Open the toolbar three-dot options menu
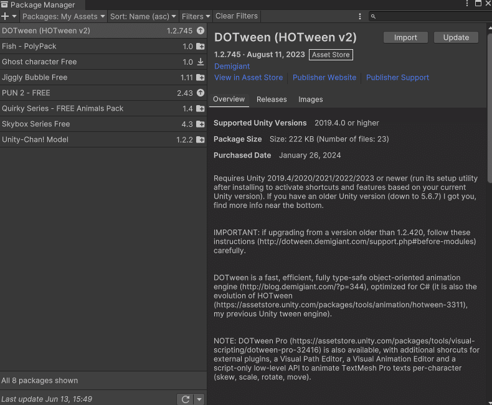This screenshot has width=492, height=405. click(359, 16)
